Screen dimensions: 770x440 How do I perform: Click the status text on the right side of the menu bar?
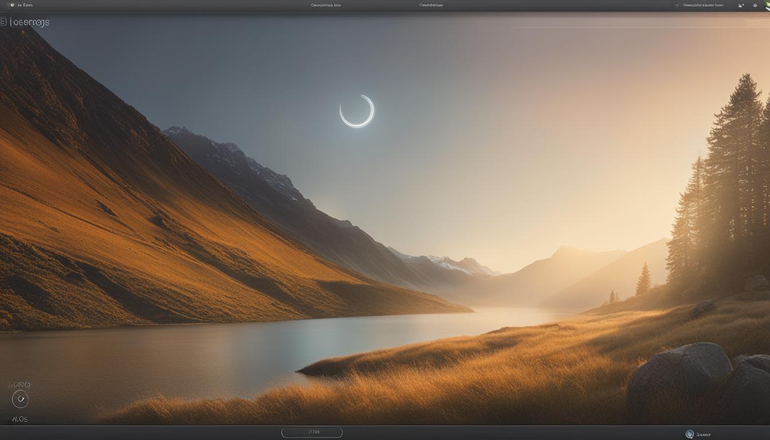703,5
